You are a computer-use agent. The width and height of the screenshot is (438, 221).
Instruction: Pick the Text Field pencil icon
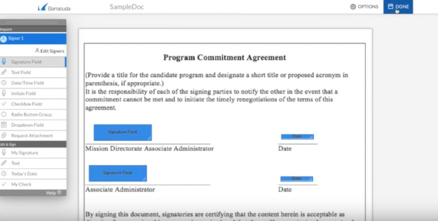tap(4, 72)
